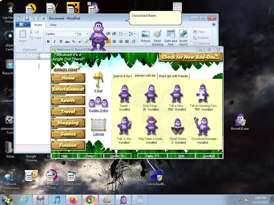274x205 pixels.
Task: Select the Home ribbon tab in WordPad
Action: [x=38, y=25]
